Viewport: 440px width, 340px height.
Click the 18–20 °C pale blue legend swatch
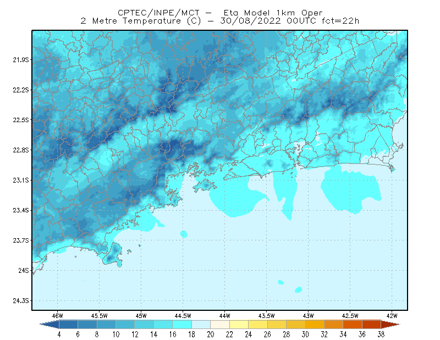click(x=201, y=325)
